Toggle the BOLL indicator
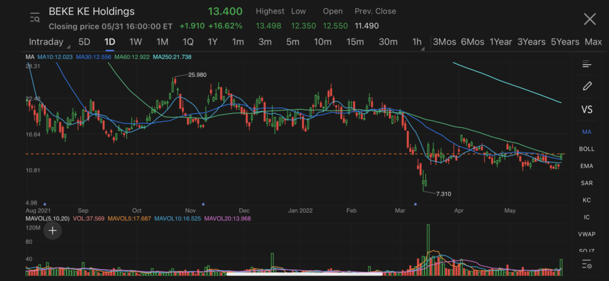This screenshot has height=281, width=609. point(586,149)
